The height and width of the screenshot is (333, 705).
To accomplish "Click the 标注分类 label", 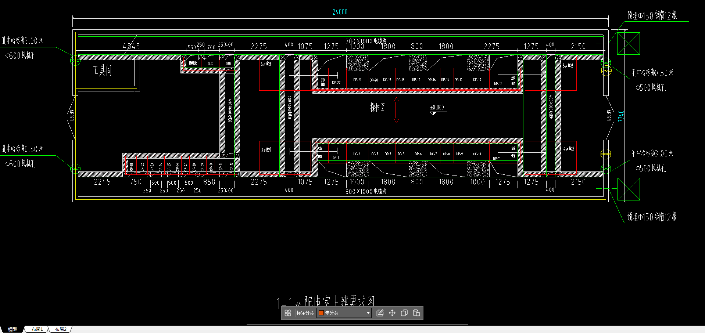I will coord(305,313).
